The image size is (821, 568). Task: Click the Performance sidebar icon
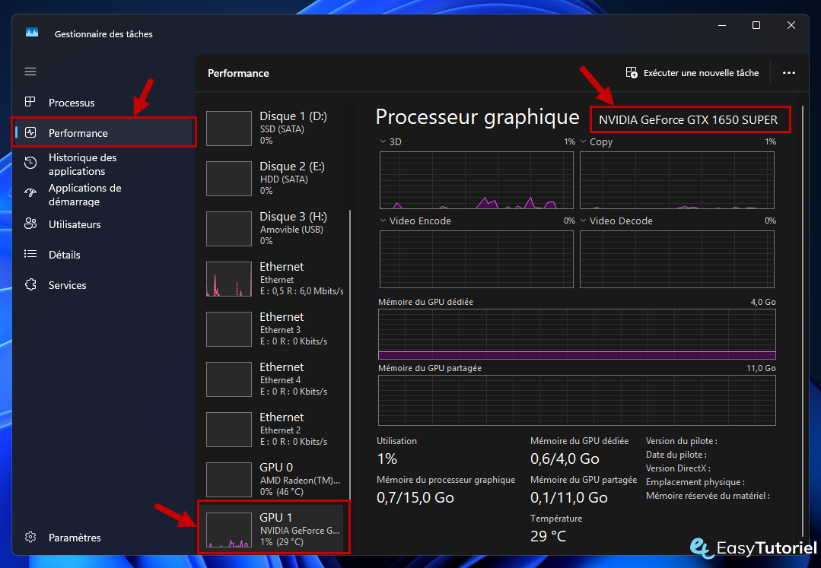coord(30,132)
